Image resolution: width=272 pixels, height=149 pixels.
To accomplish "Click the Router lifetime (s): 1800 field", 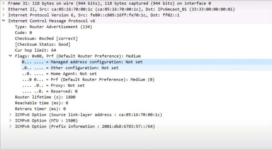I will (45, 97).
